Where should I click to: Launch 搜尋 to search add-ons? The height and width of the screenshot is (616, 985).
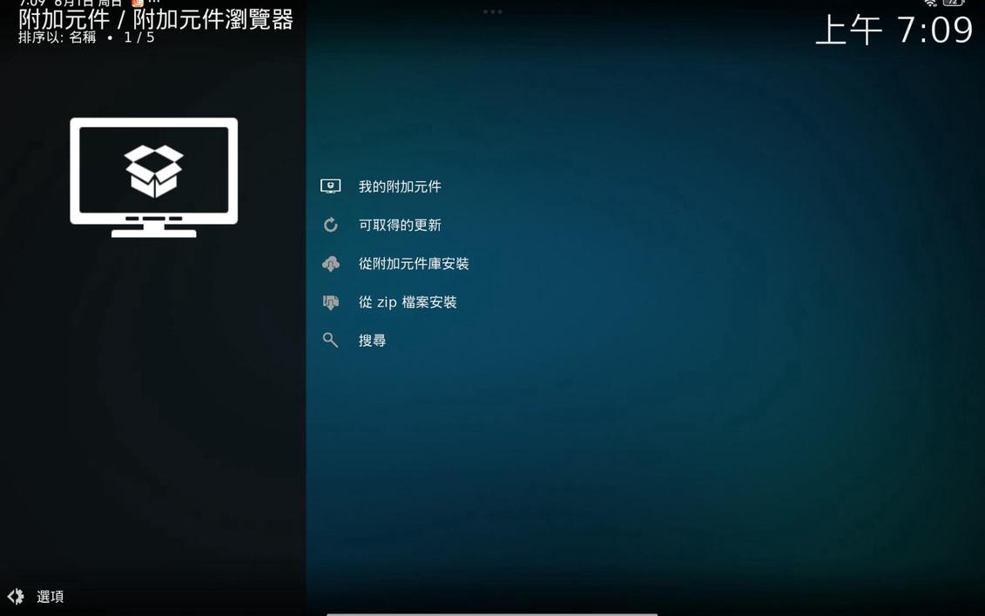click(x=372, y=340)
